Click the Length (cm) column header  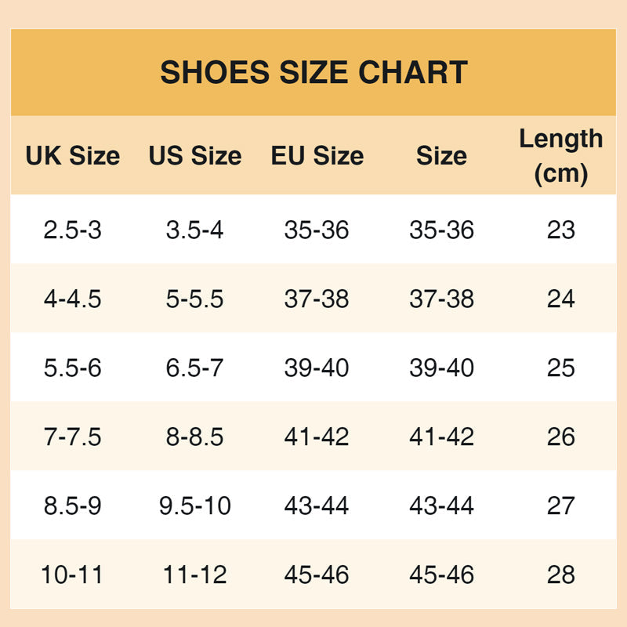pyautogui.click(x=561, y=156)
